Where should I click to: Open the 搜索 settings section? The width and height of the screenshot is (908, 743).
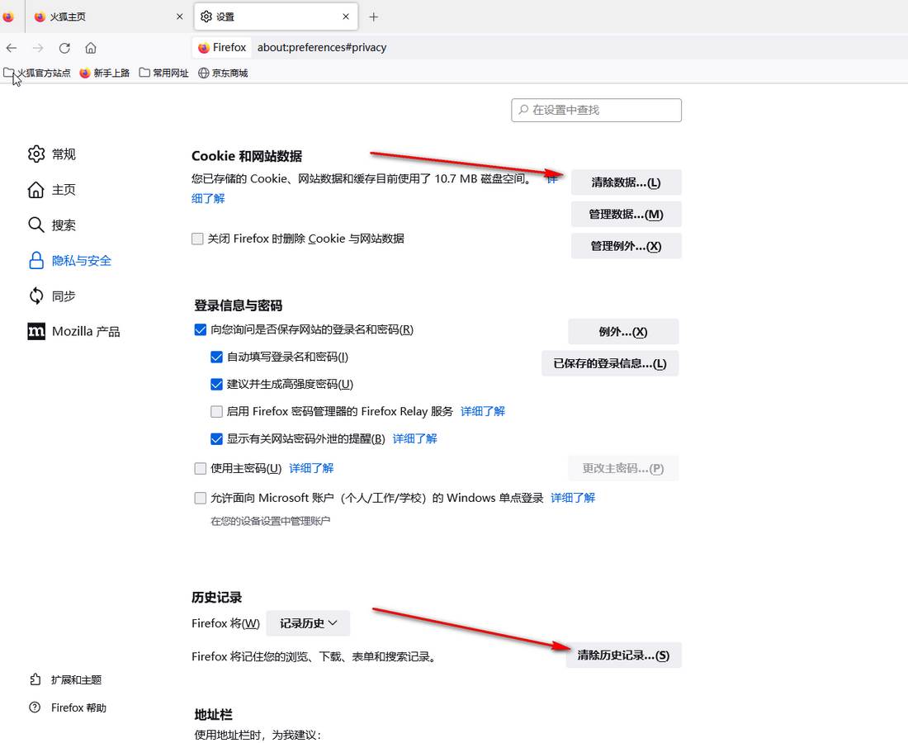pos(51,225)
